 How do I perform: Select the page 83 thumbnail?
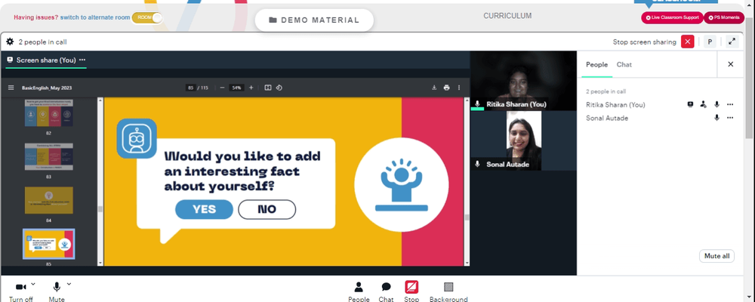tap(48, 156)
